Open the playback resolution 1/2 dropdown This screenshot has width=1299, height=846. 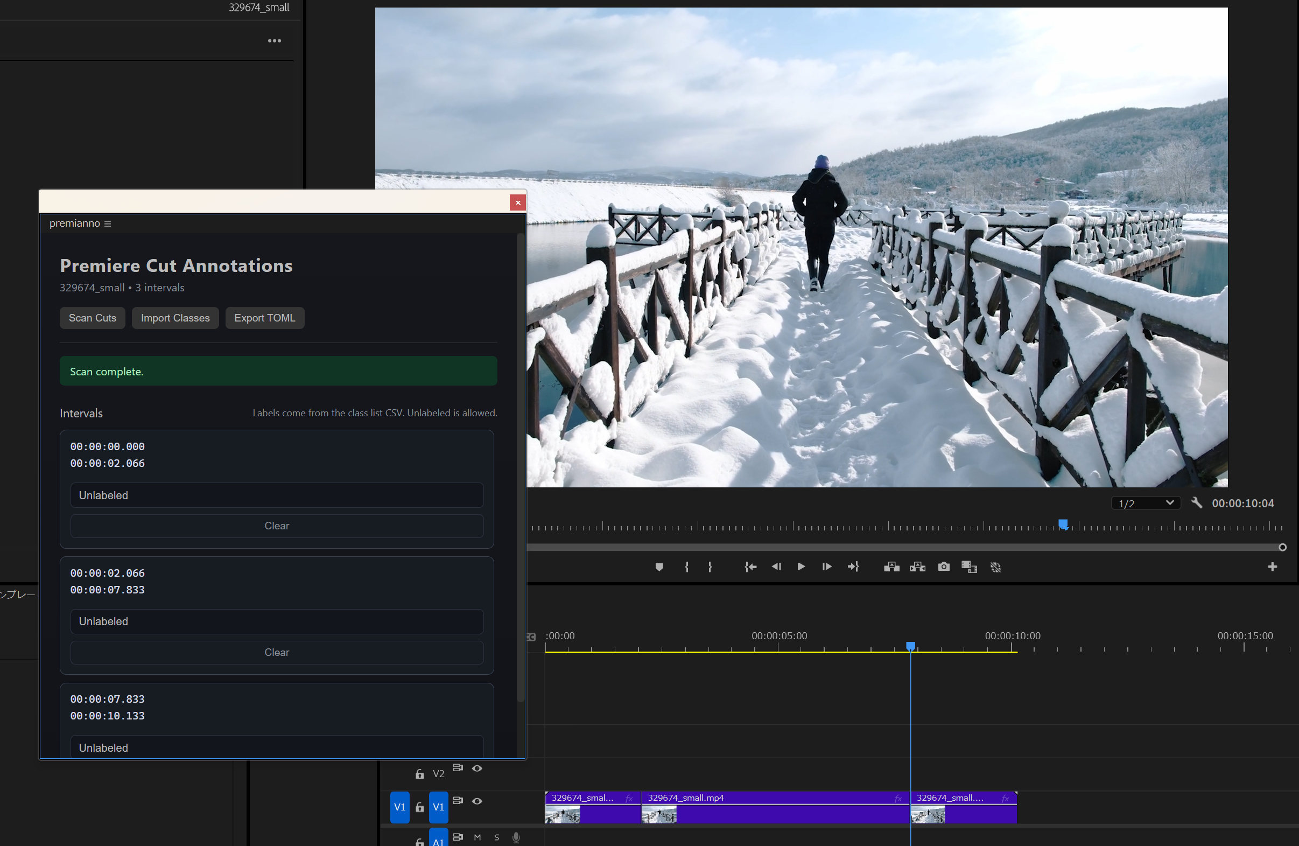[1146, 502]
